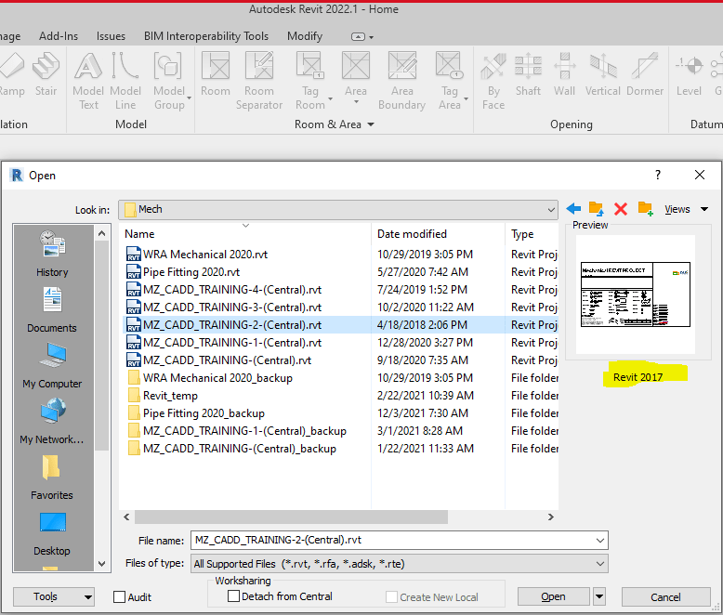Screen dimensions: 723x615
Task: Open the Views dropdown menu
Action: pyautogui.click(x=686, y=209)
